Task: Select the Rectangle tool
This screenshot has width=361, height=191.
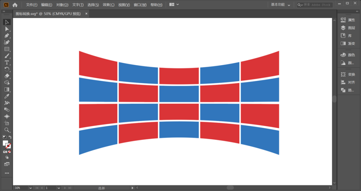Action: point(7,49)
